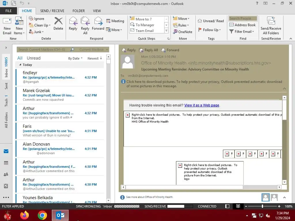Image resolution: width=295 pixels, height=221 pixels.
Task: Click the Ignore conversation button
Action: tap(37, 19)
